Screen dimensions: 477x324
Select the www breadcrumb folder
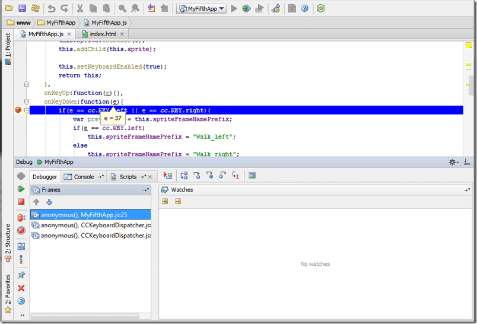point(19,23)
